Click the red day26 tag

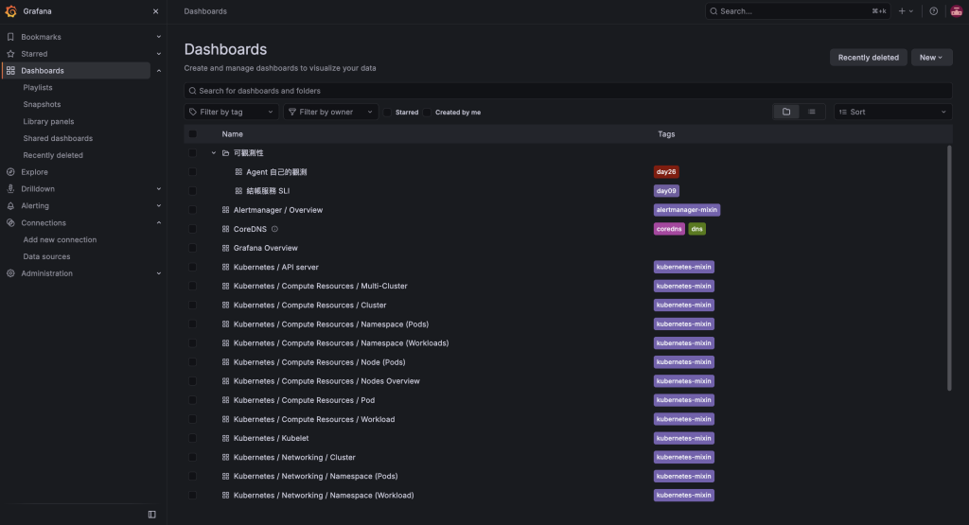tap(666, 172)
